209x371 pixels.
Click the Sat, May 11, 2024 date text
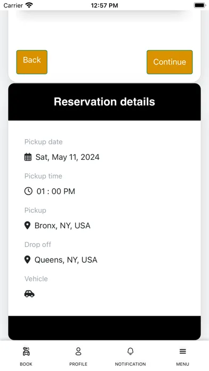pos(68,157)
